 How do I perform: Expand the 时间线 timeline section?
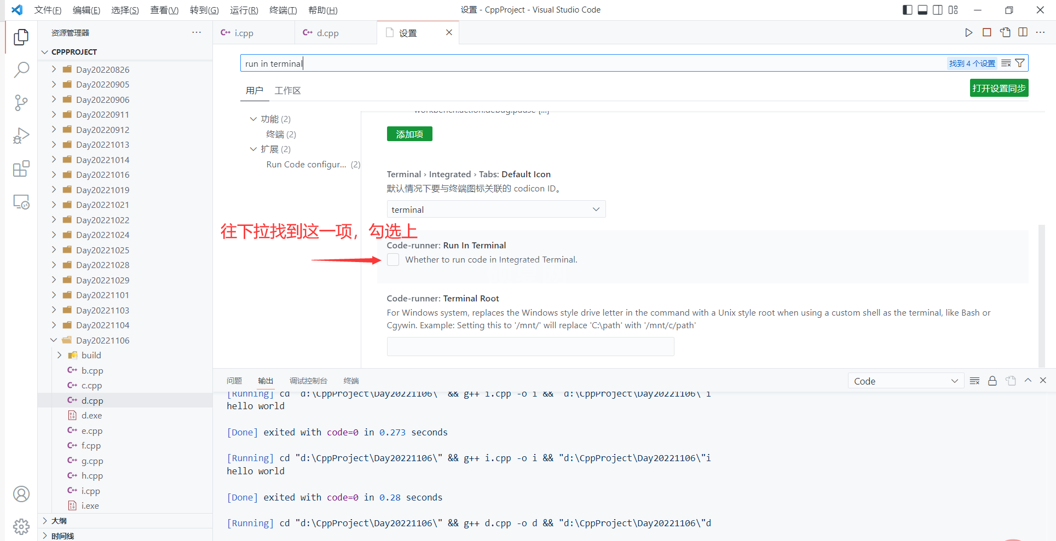pos(125,536)
